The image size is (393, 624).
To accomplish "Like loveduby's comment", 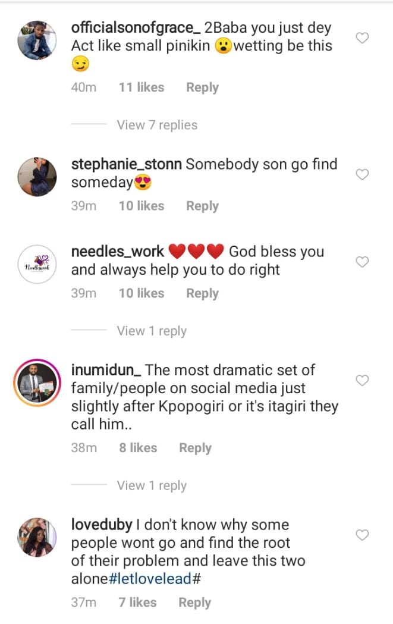I will coord(362,535).
